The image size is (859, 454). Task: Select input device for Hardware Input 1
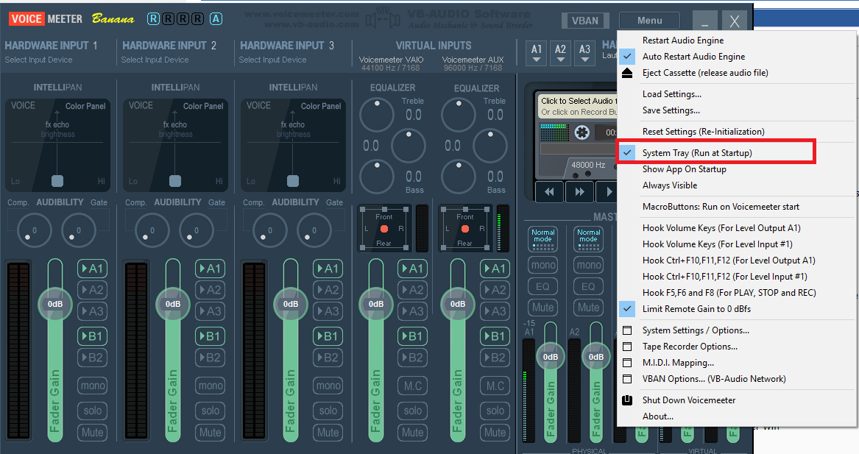point(38,60)
